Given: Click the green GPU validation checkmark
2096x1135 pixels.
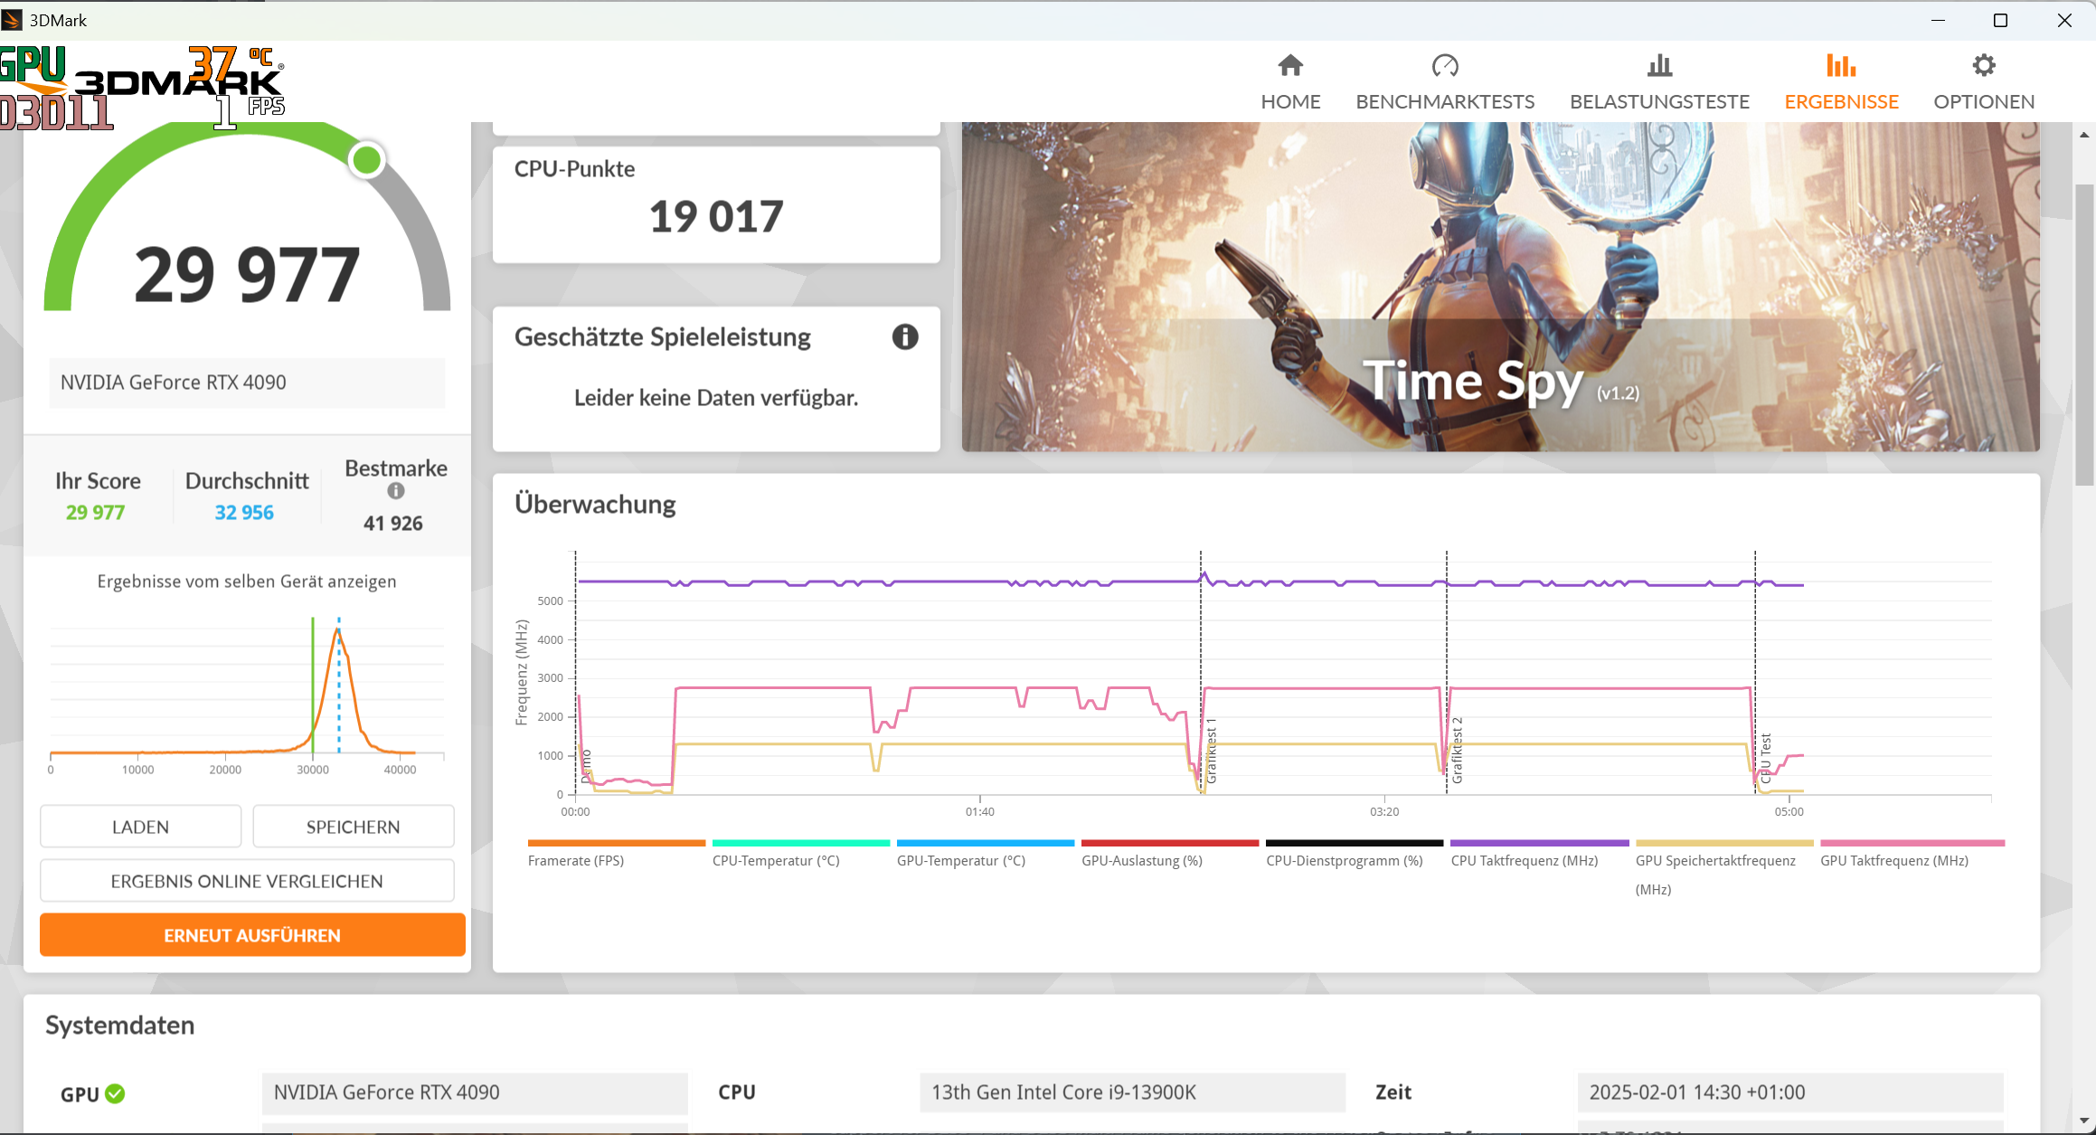Looking at the screenshot, I should 115,1093.
